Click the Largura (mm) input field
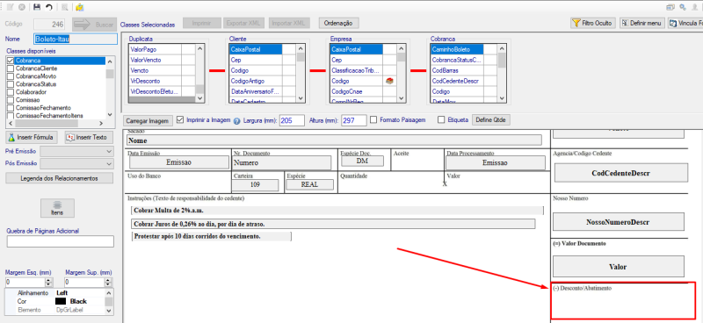Screen dimensions: 703x323 click(x=292, y=120)
